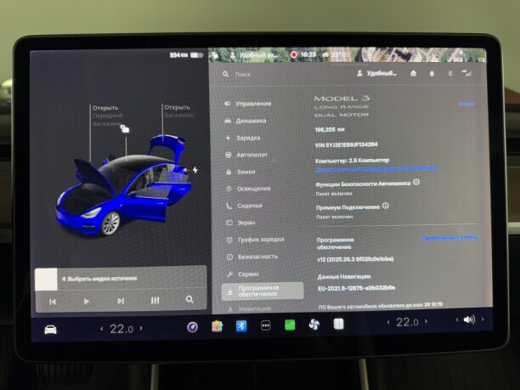The image size is (520, 390).
Task: Open notifications bell icon
Action: point(432,73)
